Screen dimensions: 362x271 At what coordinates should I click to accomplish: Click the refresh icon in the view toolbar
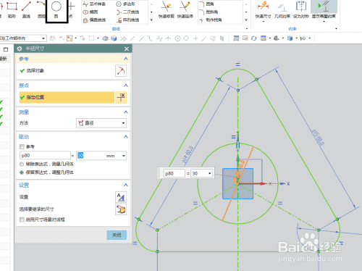coord(254,38)
